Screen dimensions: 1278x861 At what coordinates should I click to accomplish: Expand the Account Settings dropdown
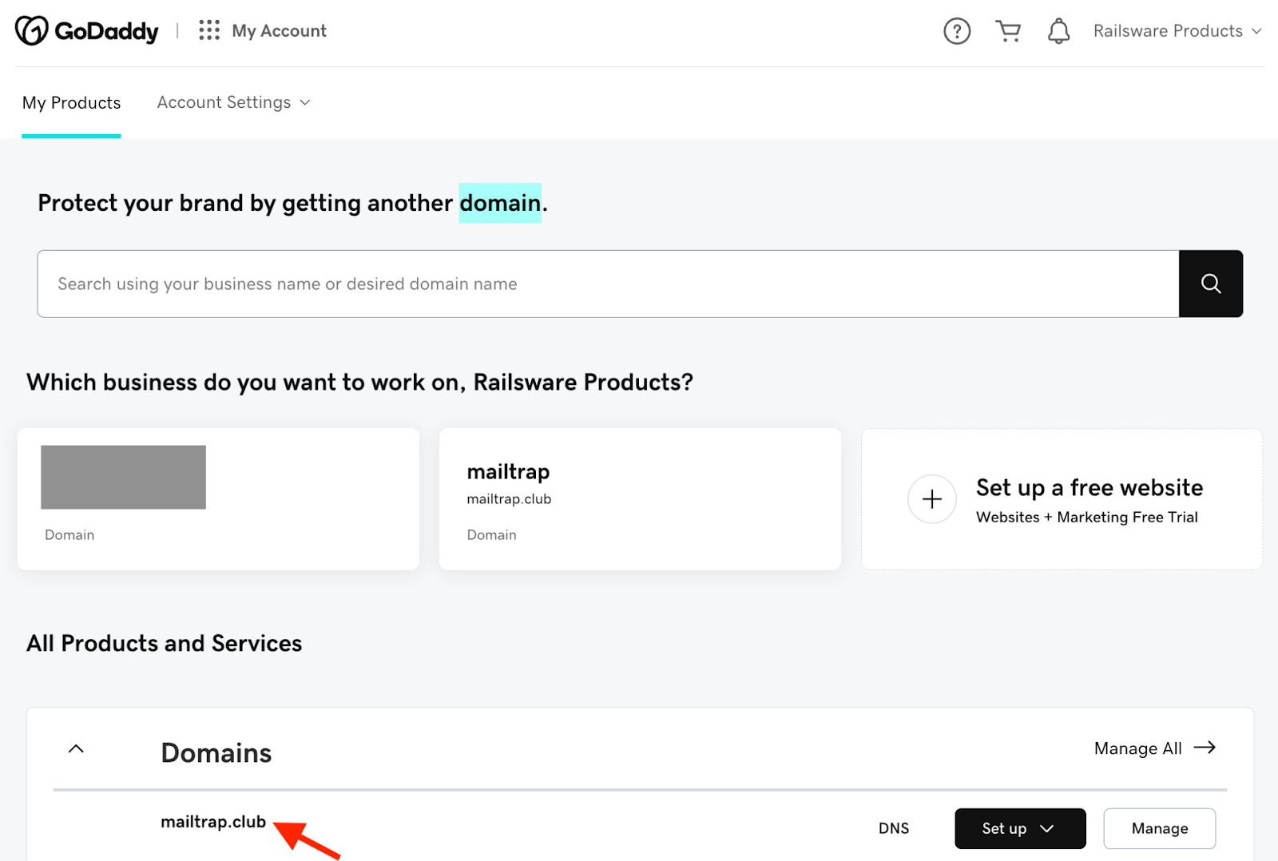click(x=232, y=102)
